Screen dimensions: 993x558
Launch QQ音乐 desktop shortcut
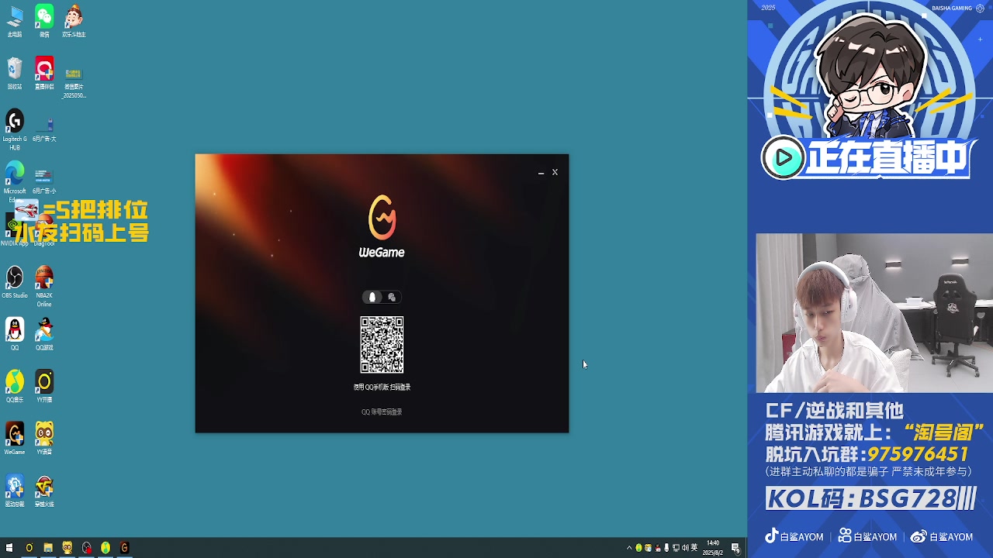(15, 385)
